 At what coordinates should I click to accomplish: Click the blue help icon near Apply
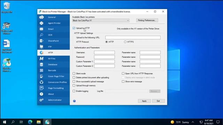click(74, 101)
